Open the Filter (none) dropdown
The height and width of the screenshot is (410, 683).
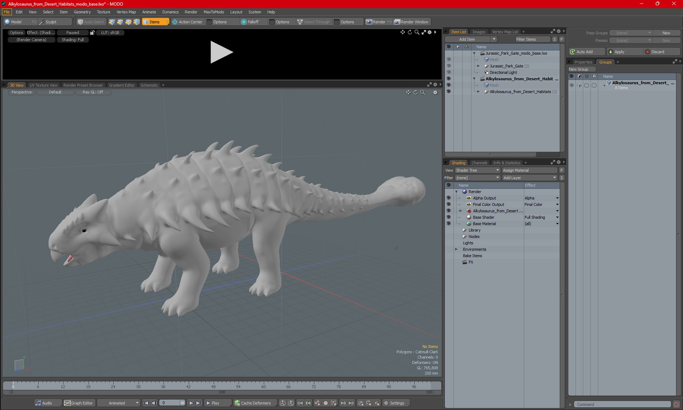point(478,178)
